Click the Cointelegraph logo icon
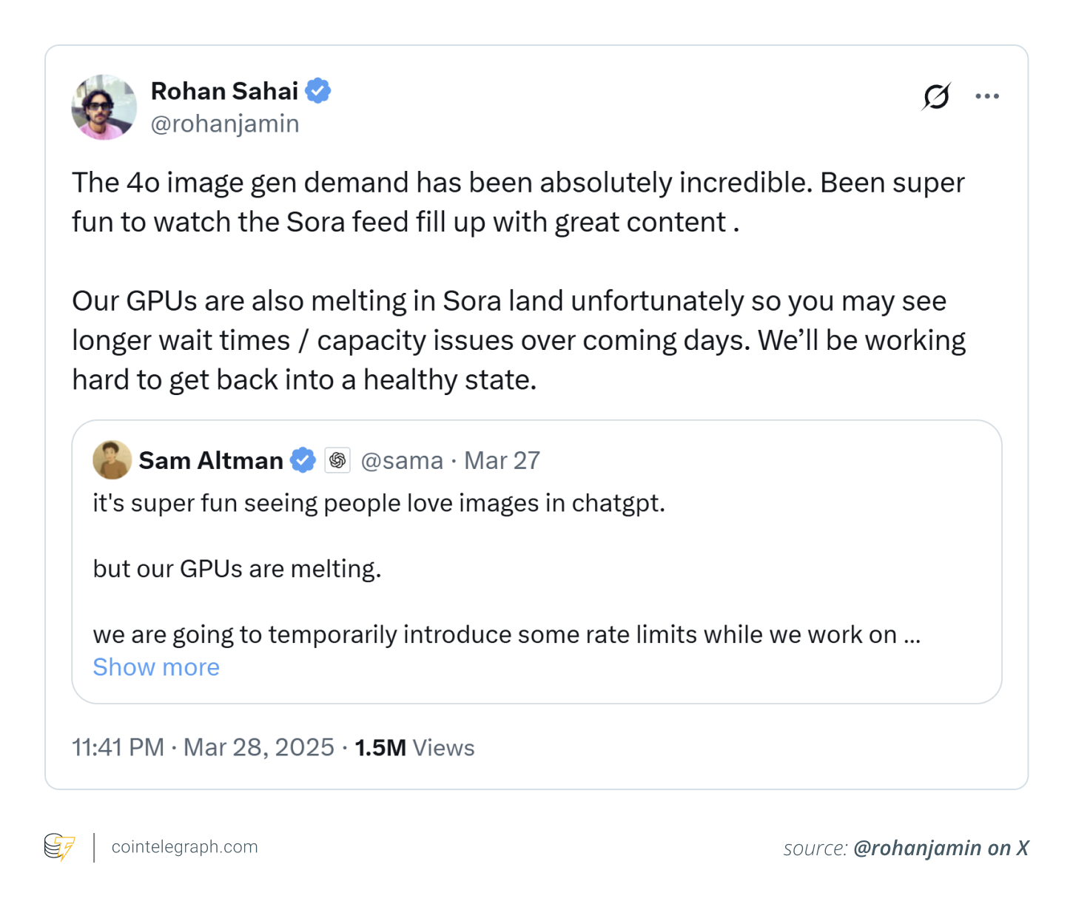1073x907 pixels. (x=60, y=847)
